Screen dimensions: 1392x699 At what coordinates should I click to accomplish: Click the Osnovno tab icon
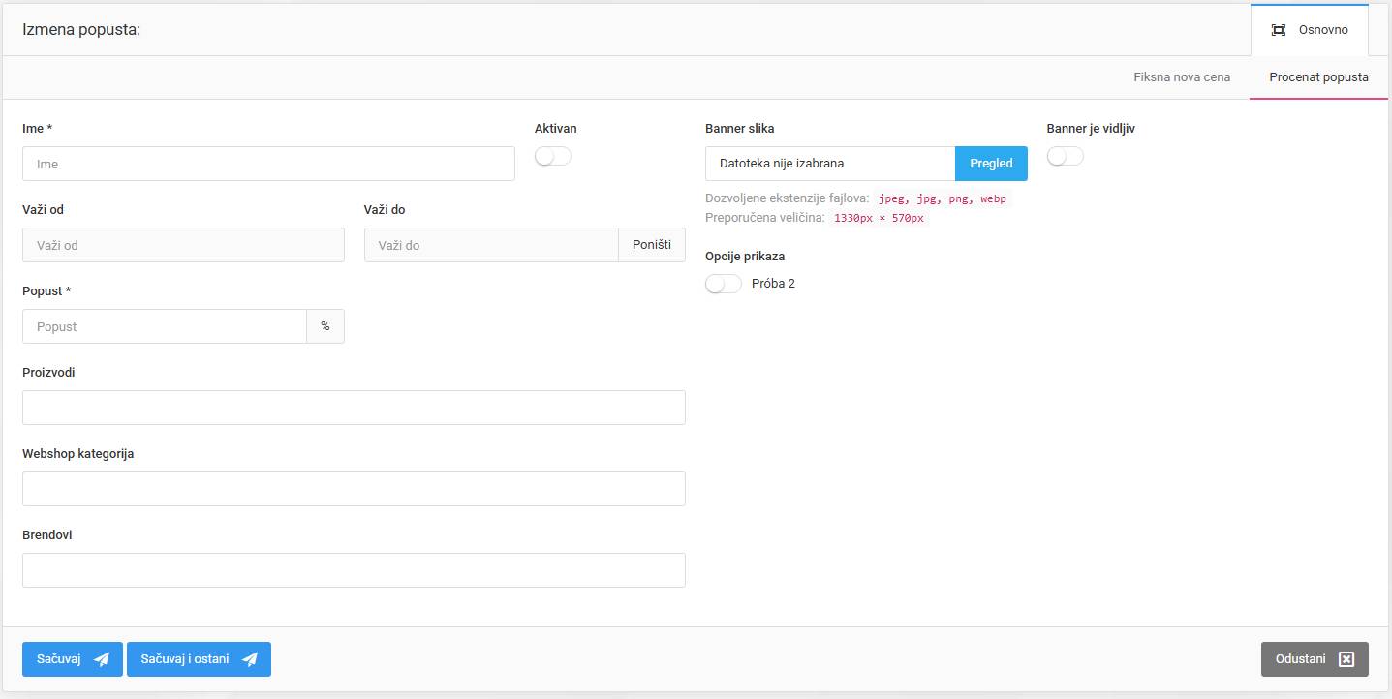click(x=1279, y=30)
